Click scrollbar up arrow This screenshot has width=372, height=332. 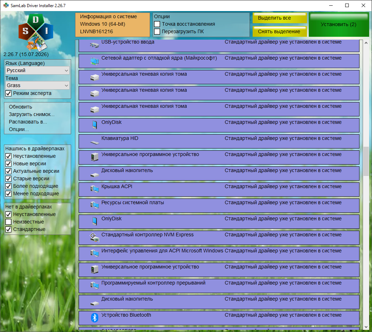click(366, 43)
